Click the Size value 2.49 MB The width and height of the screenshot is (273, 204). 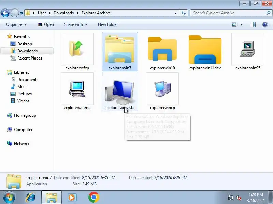[x=89, y=184]
